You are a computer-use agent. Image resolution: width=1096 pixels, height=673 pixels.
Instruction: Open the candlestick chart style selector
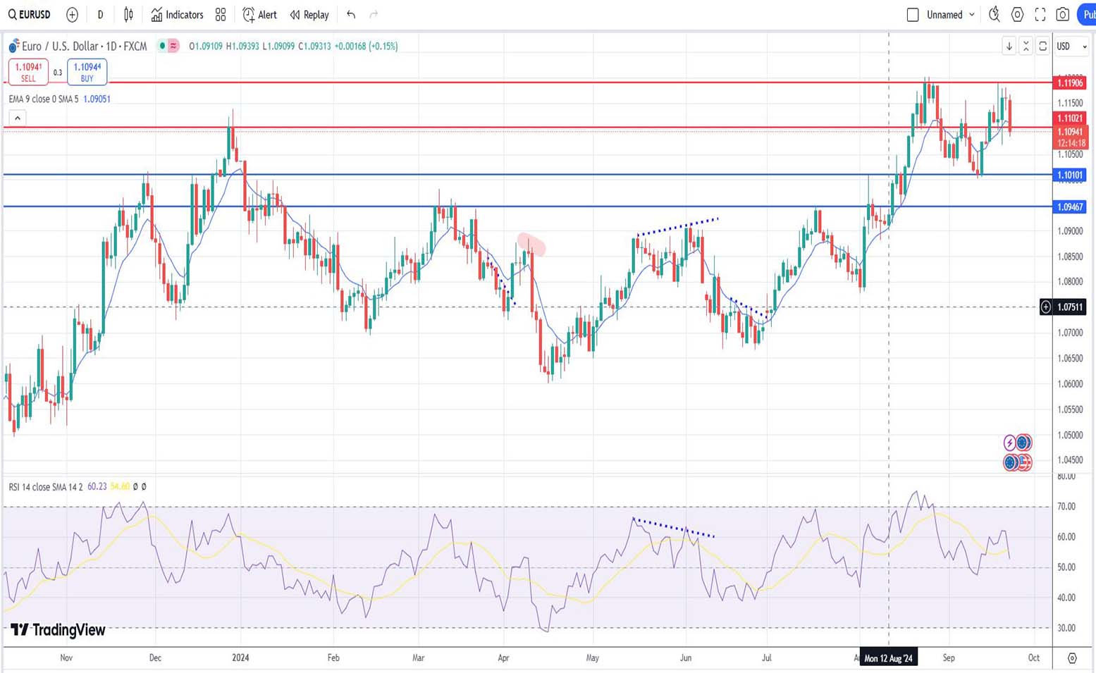[x=128, y=15]
